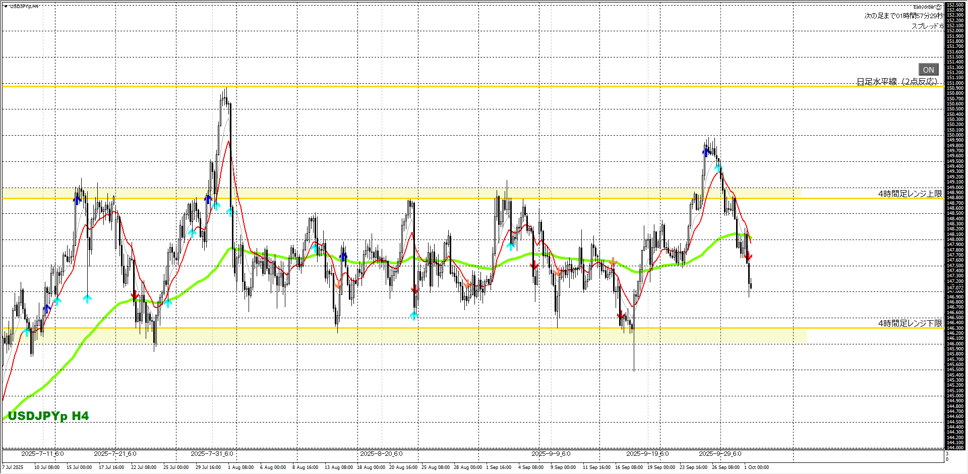Open the USDJPYp,H4 chart dropdown triangle
968x474 pixels.
pyautogui.click(x=6, y=7)
